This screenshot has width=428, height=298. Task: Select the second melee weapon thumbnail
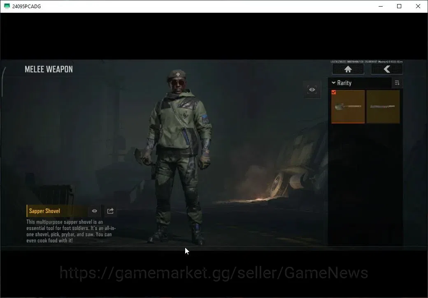click(383, 106)
